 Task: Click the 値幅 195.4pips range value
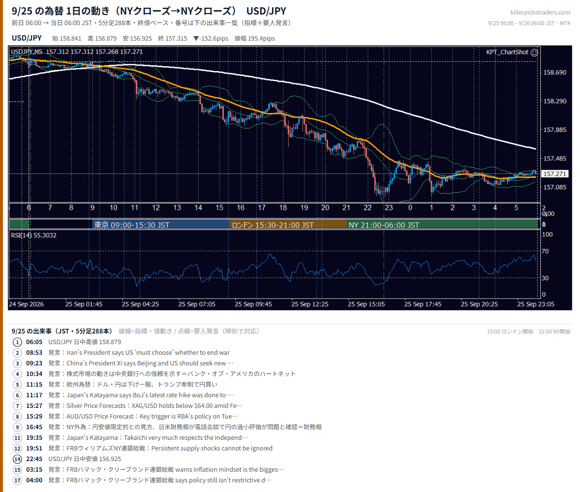255,39
